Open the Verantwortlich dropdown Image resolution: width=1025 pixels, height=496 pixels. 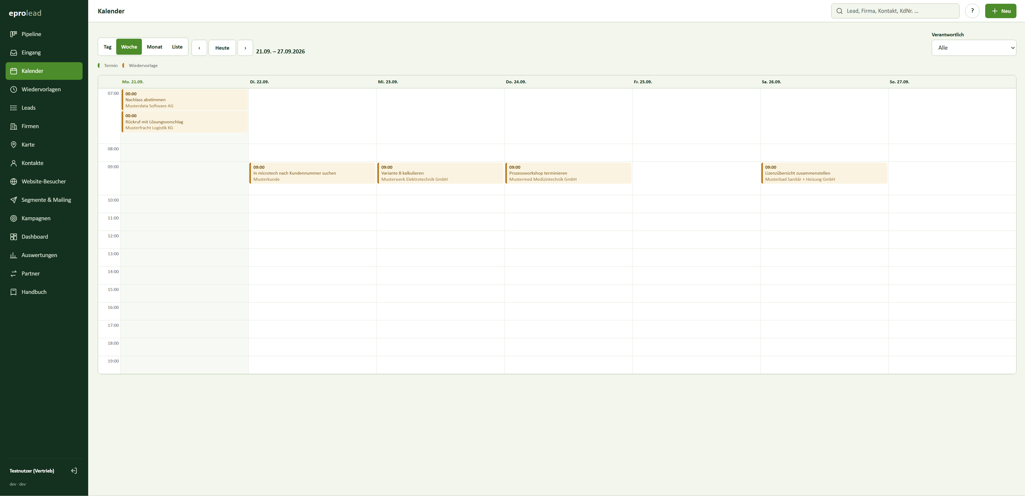[974, 48]
